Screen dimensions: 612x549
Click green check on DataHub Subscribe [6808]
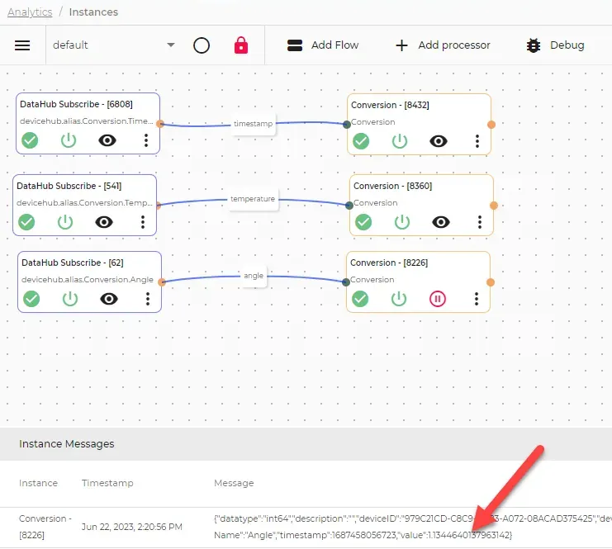[x=30, y=140]
